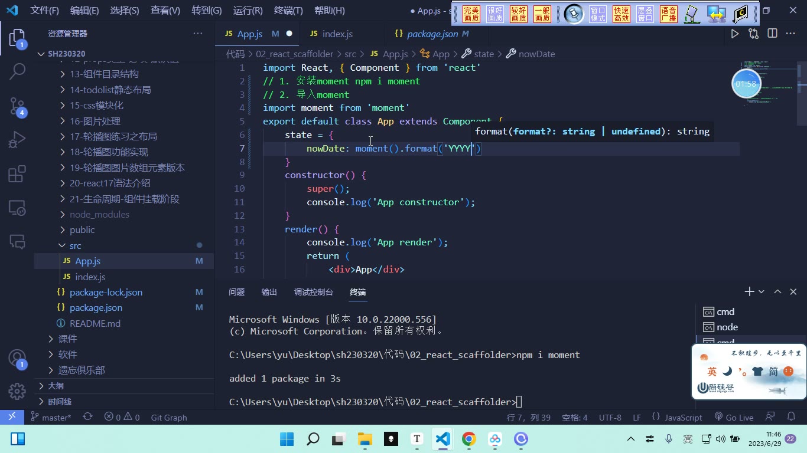
Task: Open package.json in the explorer
Action: (x=96, y=307)
